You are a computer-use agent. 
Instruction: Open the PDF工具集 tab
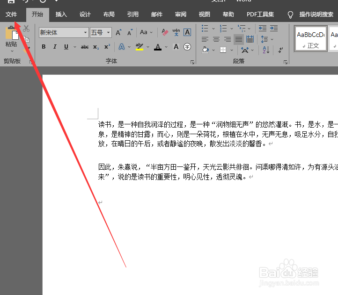(260, 14)
